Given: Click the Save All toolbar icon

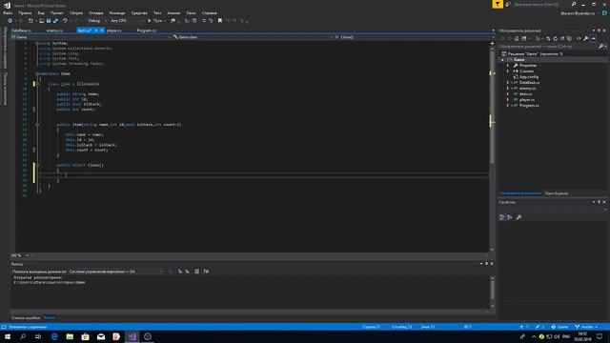Looking at the screenshot, I should coord(55,21).
